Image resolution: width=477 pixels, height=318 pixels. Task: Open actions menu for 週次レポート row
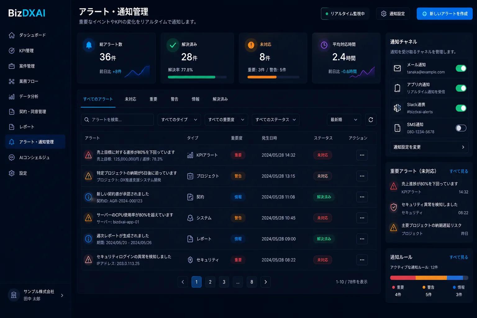click(362, 239)
